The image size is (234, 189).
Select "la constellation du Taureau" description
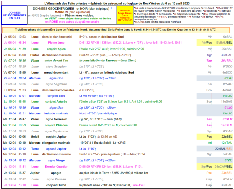(x=98, y=60)
